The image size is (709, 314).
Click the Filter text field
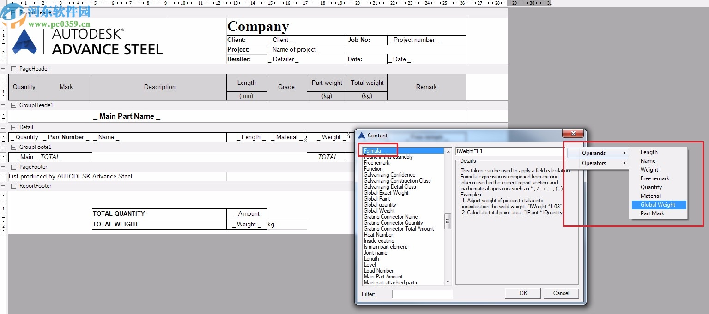point(422,294)
